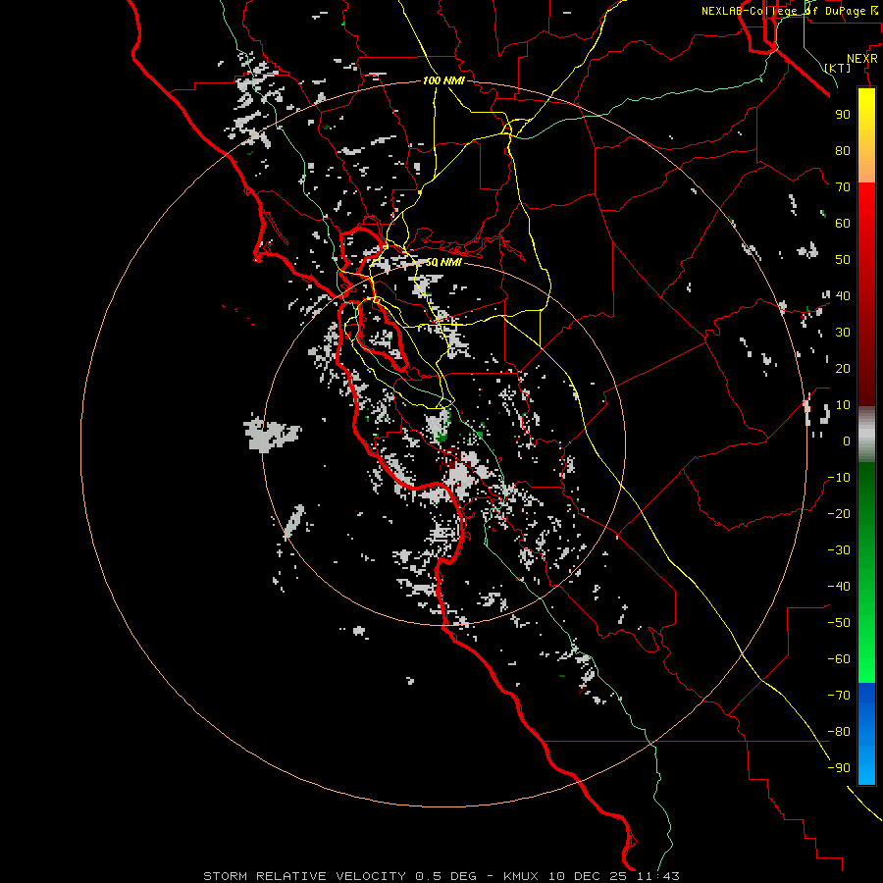Viewport: 883px width, 883px height.
Task: Click the "NEXR" text above the color bar
Action: pos(862,59)
